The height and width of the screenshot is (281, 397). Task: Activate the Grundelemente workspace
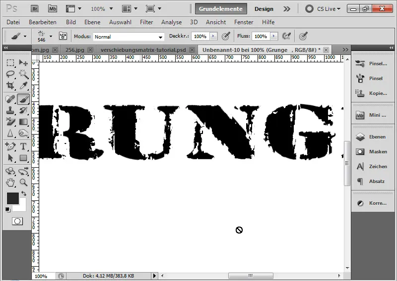pyautogui.click(x=221, y=9)
